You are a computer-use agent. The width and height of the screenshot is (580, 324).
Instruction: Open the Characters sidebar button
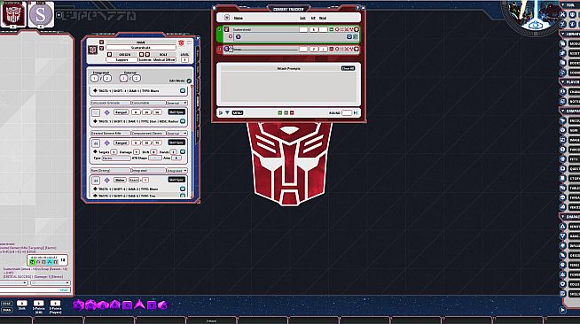tap(570, 91)
